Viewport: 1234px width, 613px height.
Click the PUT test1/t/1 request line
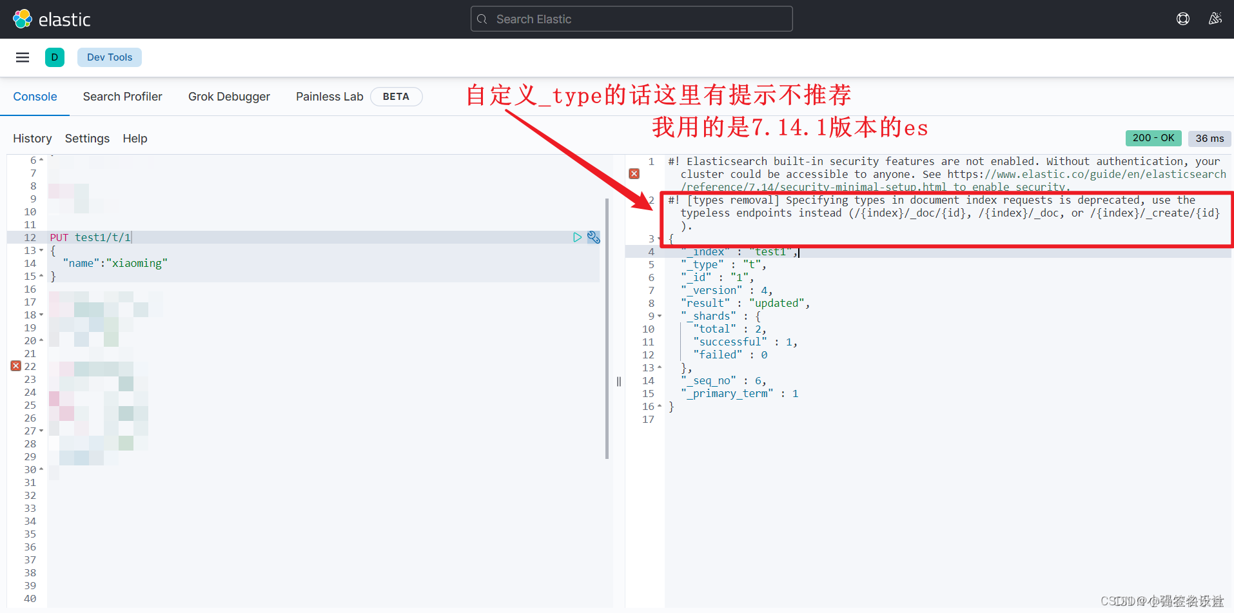tap(90, 237)
